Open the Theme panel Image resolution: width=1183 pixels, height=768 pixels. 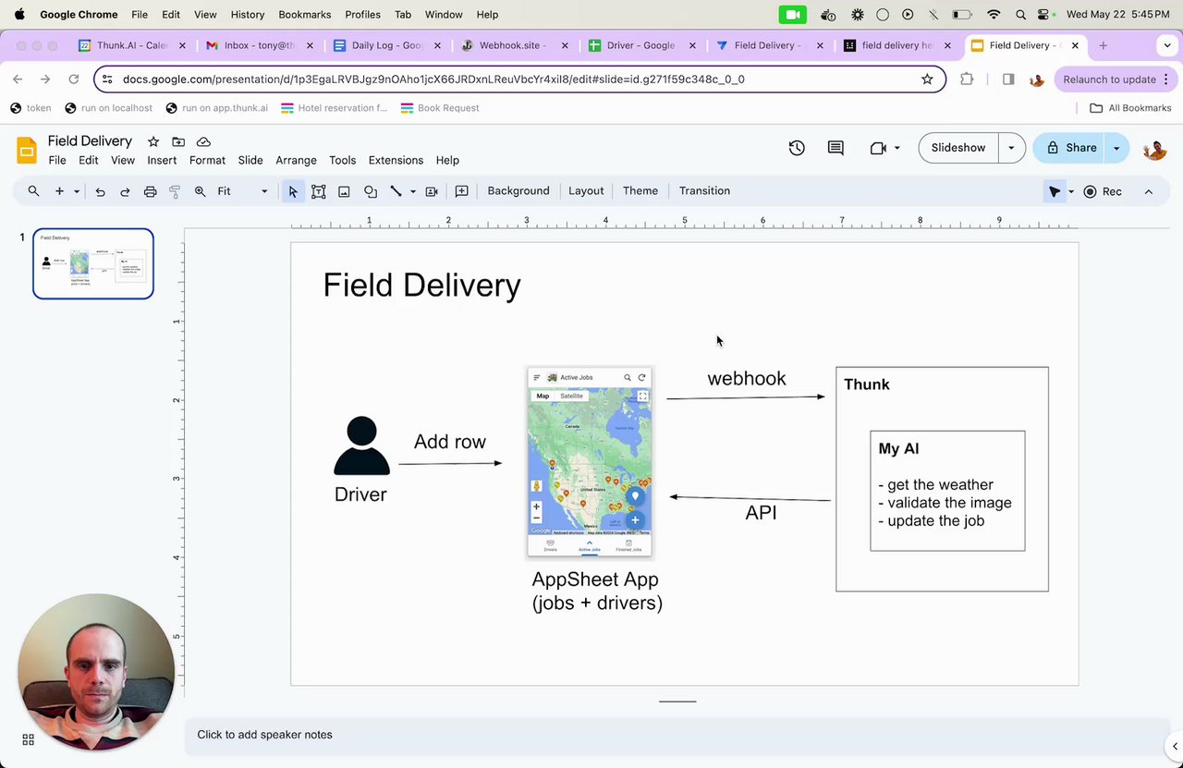640,191
